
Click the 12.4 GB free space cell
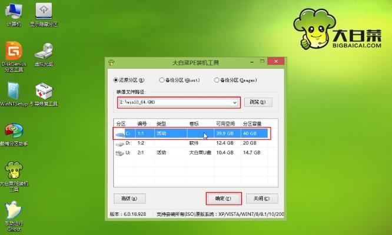(x=225, y=143)
